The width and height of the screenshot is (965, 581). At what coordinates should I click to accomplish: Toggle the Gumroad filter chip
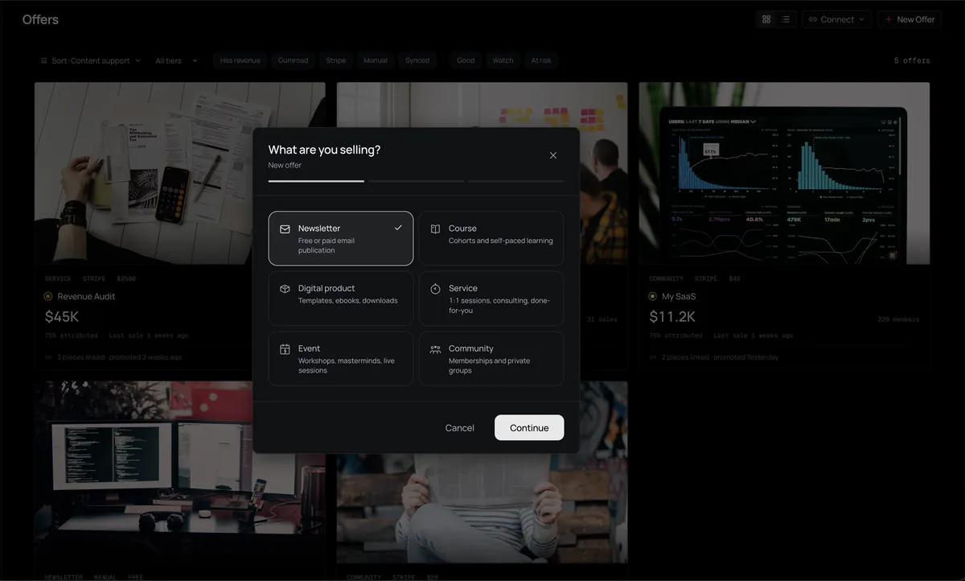coord(293,60)
